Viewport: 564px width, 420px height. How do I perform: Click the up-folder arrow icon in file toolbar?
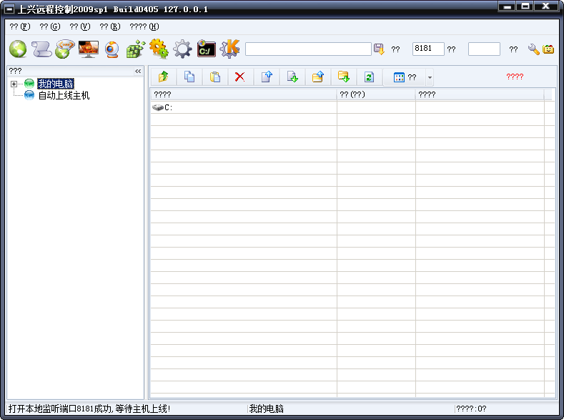tap(163, 77)
